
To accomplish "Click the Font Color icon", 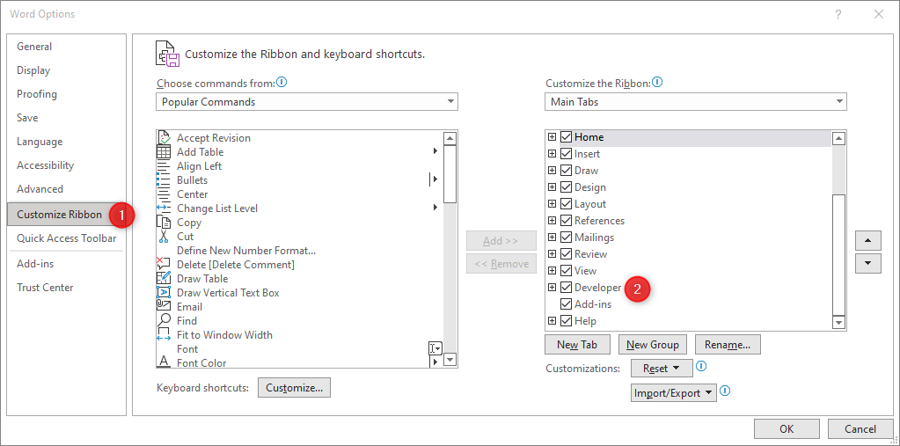I will point(164,362).
